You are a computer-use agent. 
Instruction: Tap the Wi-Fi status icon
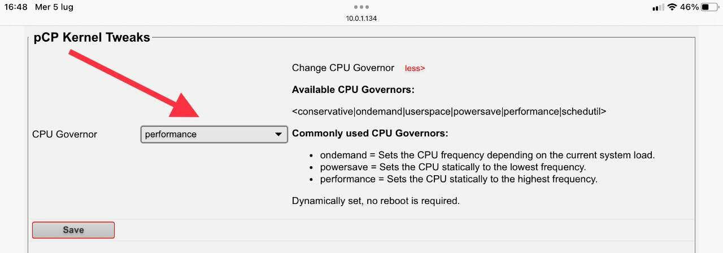coord(672,7)
